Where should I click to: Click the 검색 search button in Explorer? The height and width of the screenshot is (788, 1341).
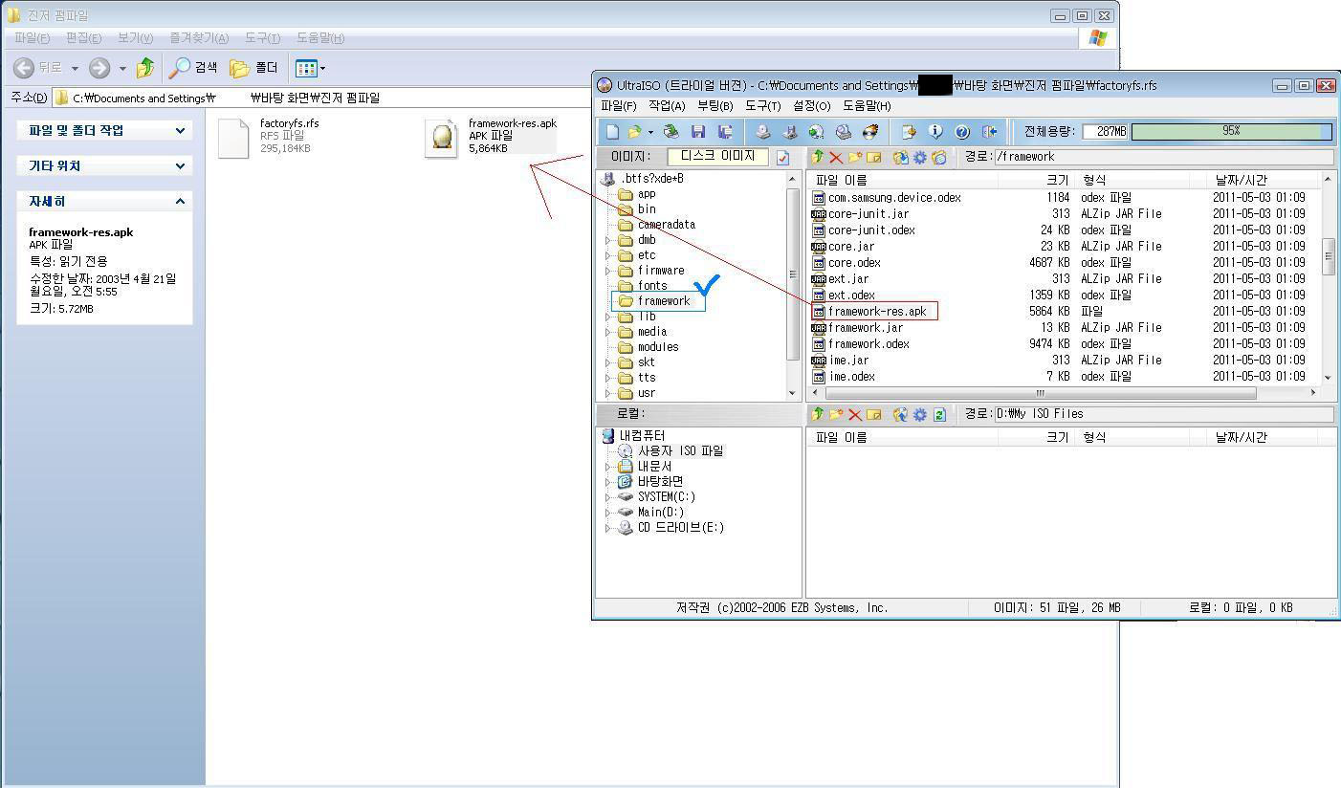(x=193, y=68)
